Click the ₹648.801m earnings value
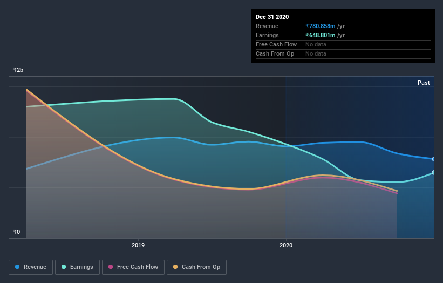This screenshot has height=283, width=443. pos(321,35)
